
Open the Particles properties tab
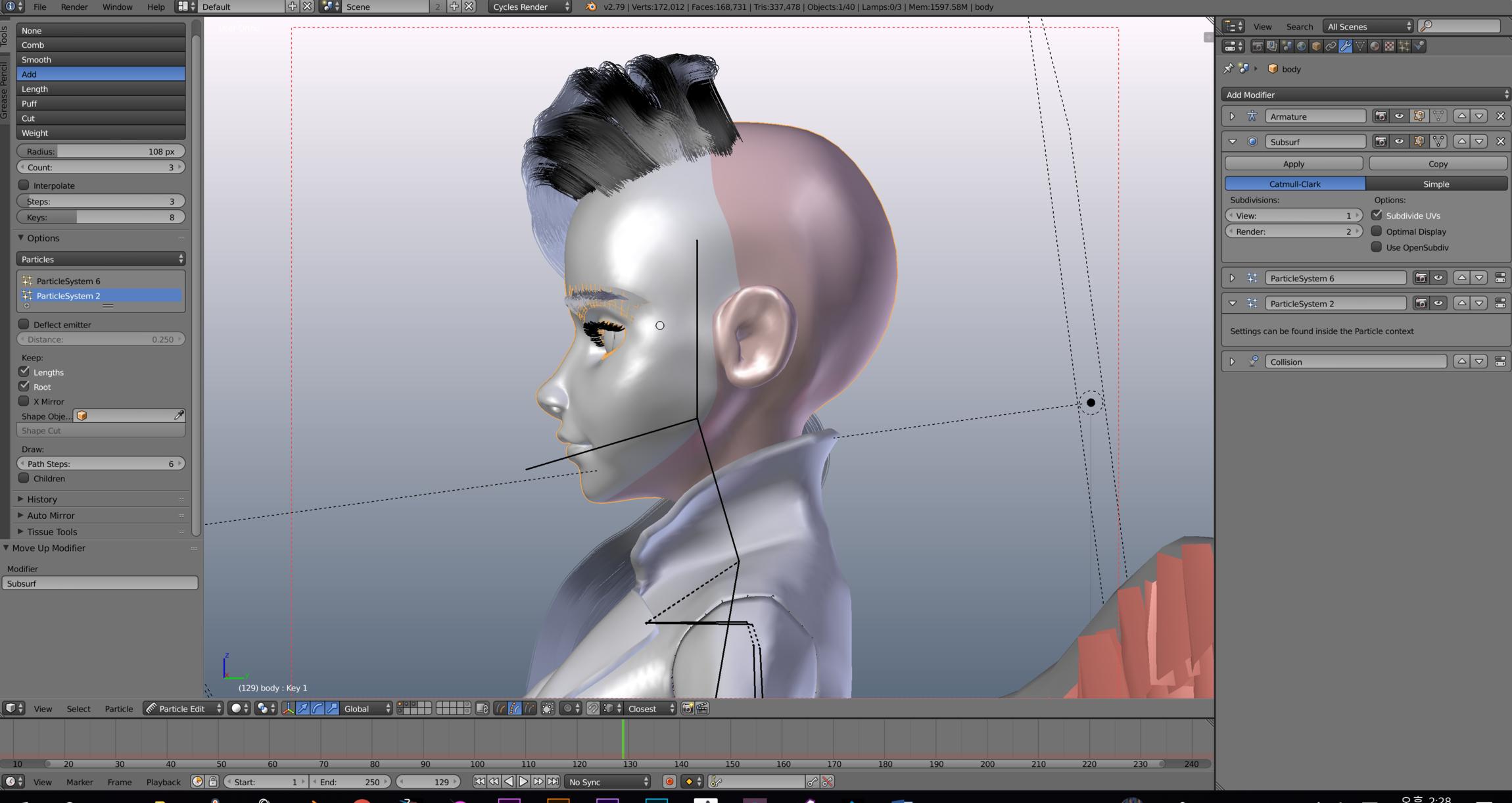pyautogui.click(x=1404, y=46)
